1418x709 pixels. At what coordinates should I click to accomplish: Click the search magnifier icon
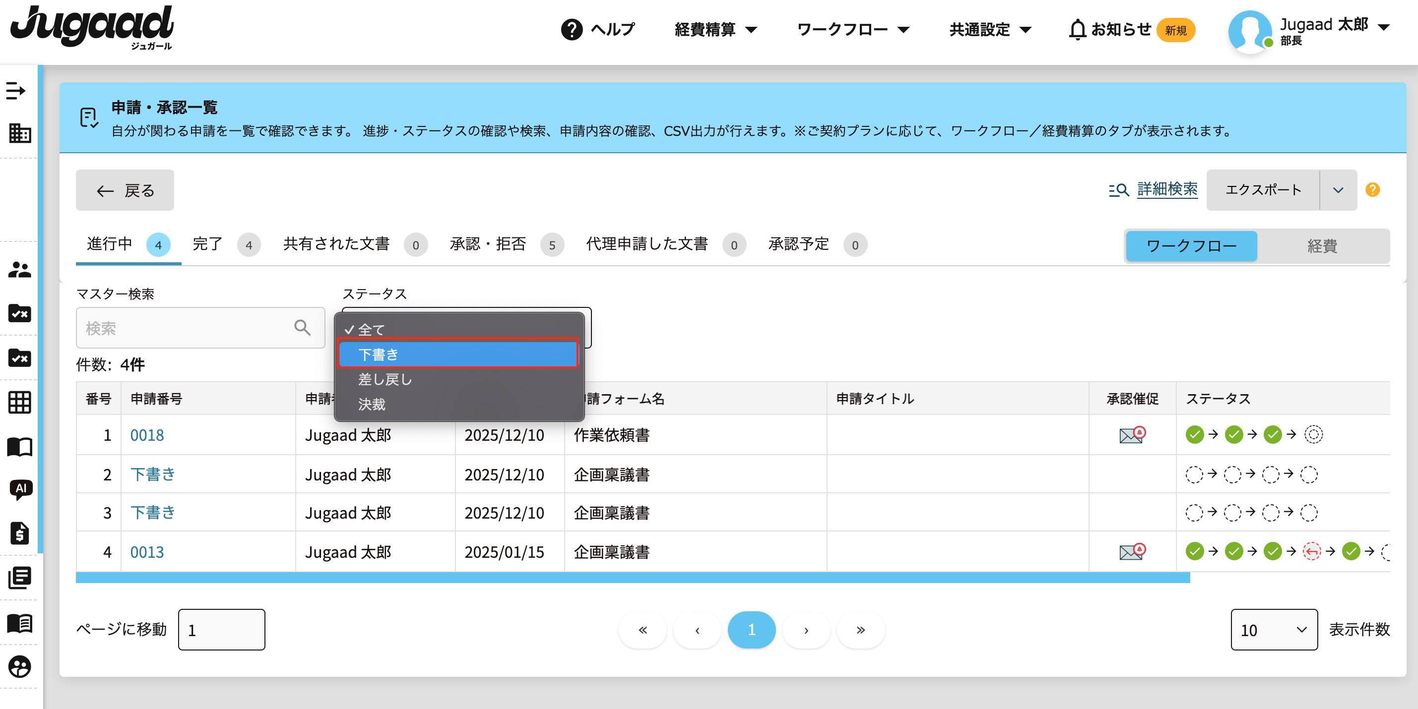(x=302, y=328)
